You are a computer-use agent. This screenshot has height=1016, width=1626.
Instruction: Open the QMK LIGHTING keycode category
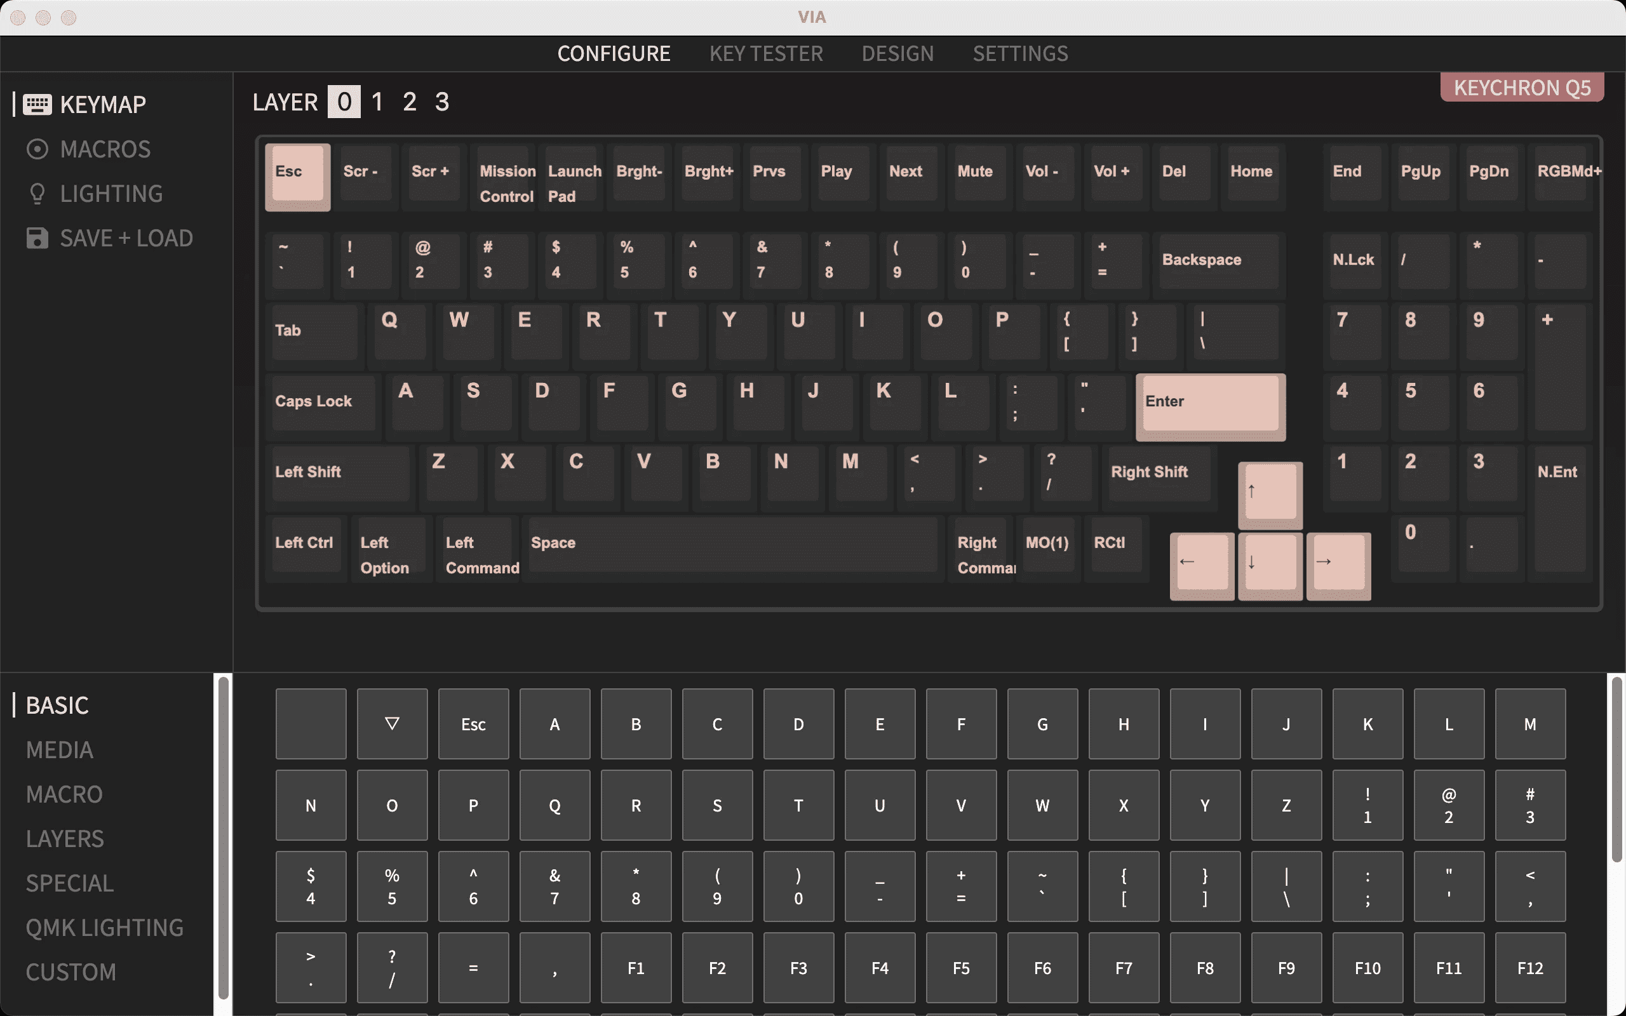pos(104,926)
